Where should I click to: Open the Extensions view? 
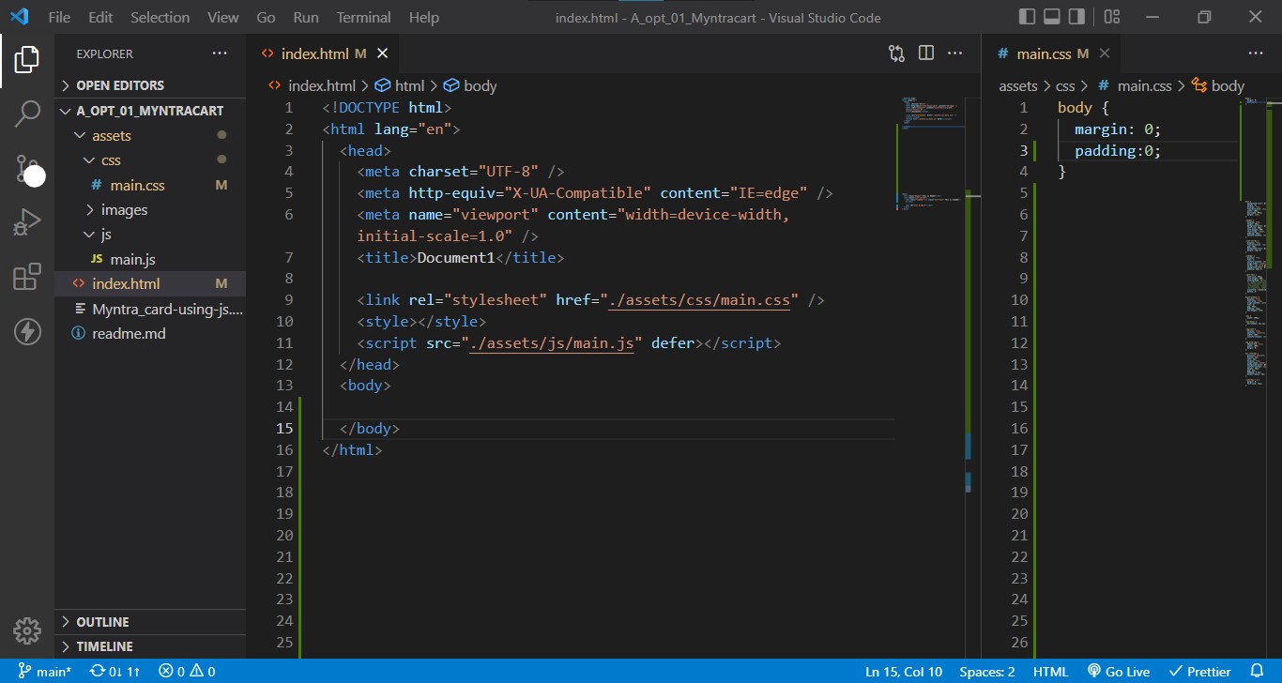[x=27, y=277]
